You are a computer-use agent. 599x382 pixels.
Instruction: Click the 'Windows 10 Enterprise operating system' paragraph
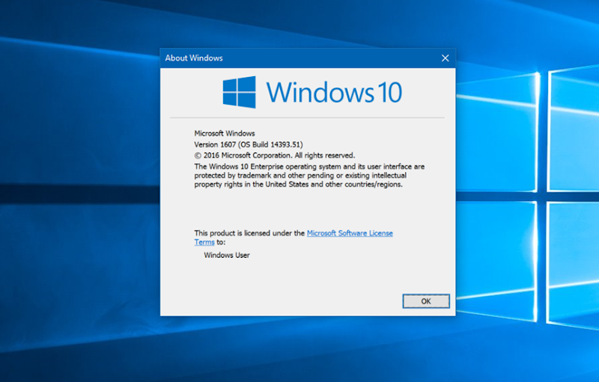(x=309, y=176)
